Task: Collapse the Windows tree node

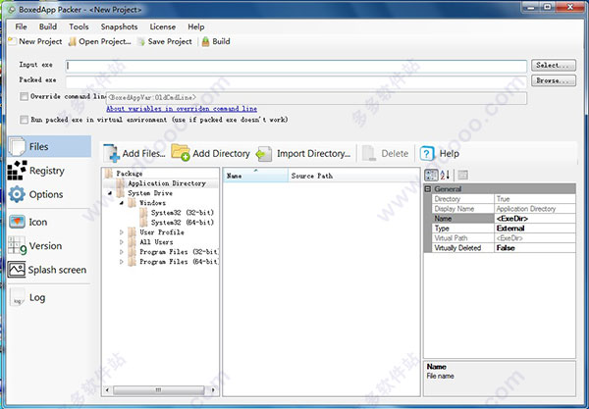Action: 122,203
